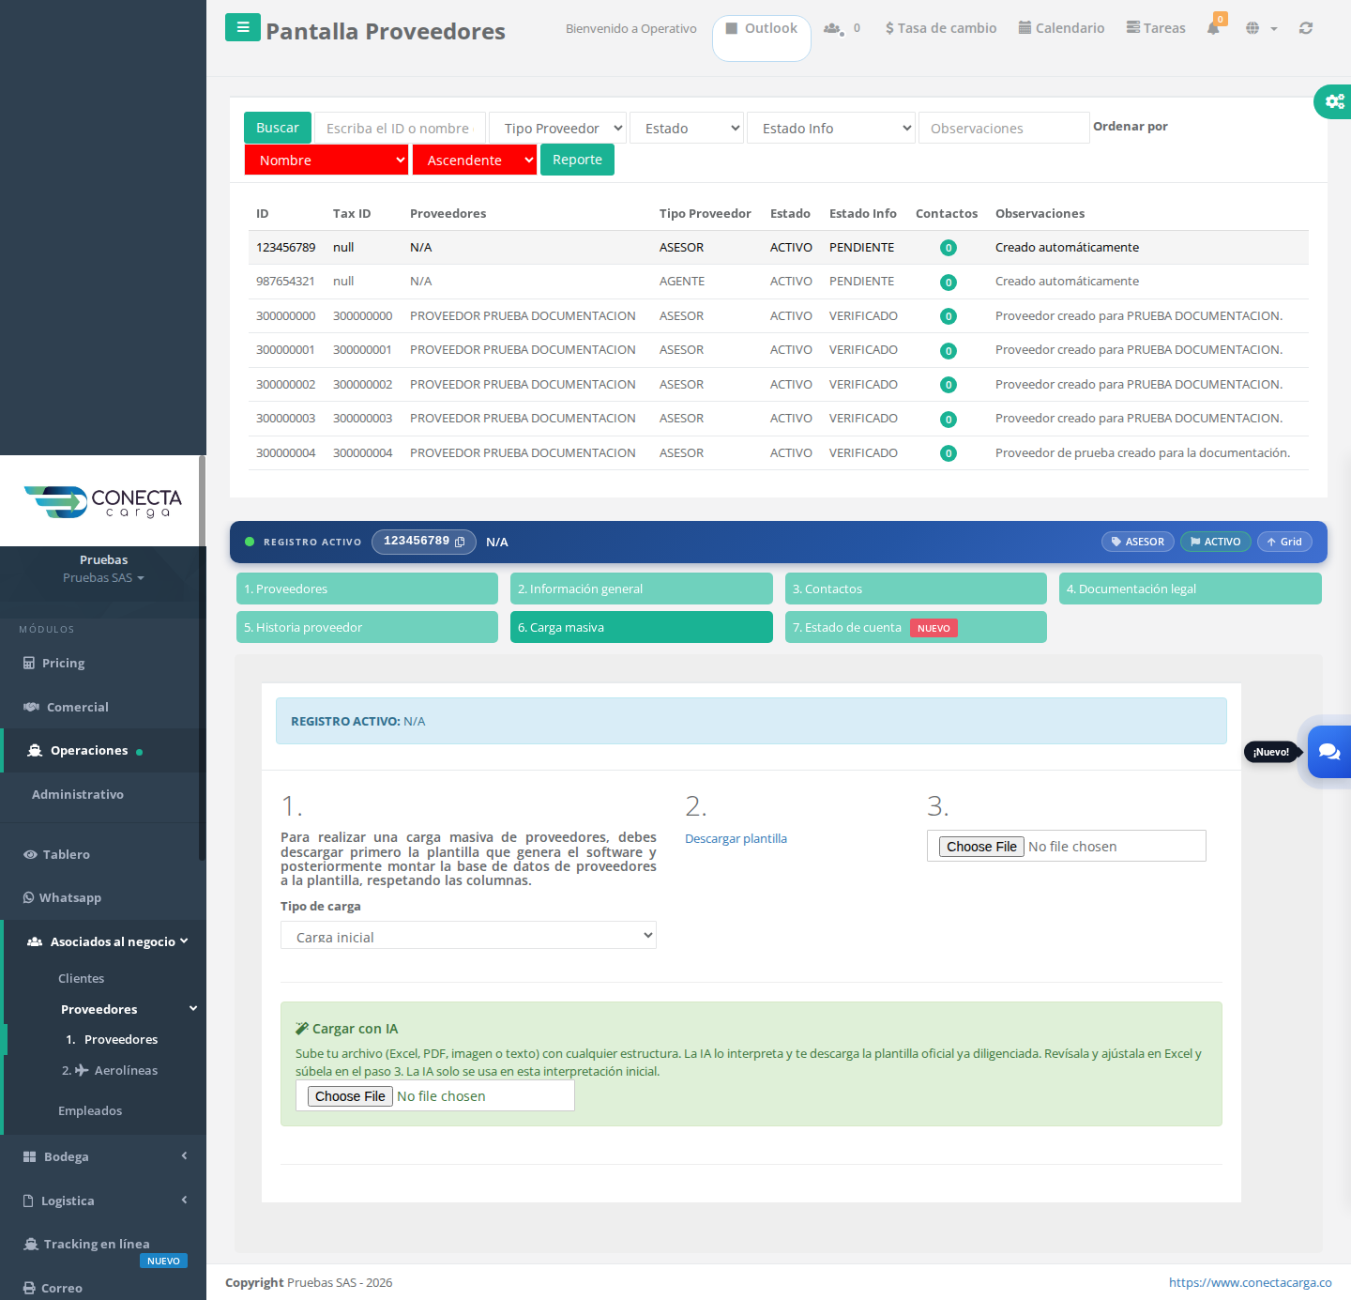Open the red Nombre sort-field dropdown
This screenshot has height=1300, width=1351.
pos(326,160)
